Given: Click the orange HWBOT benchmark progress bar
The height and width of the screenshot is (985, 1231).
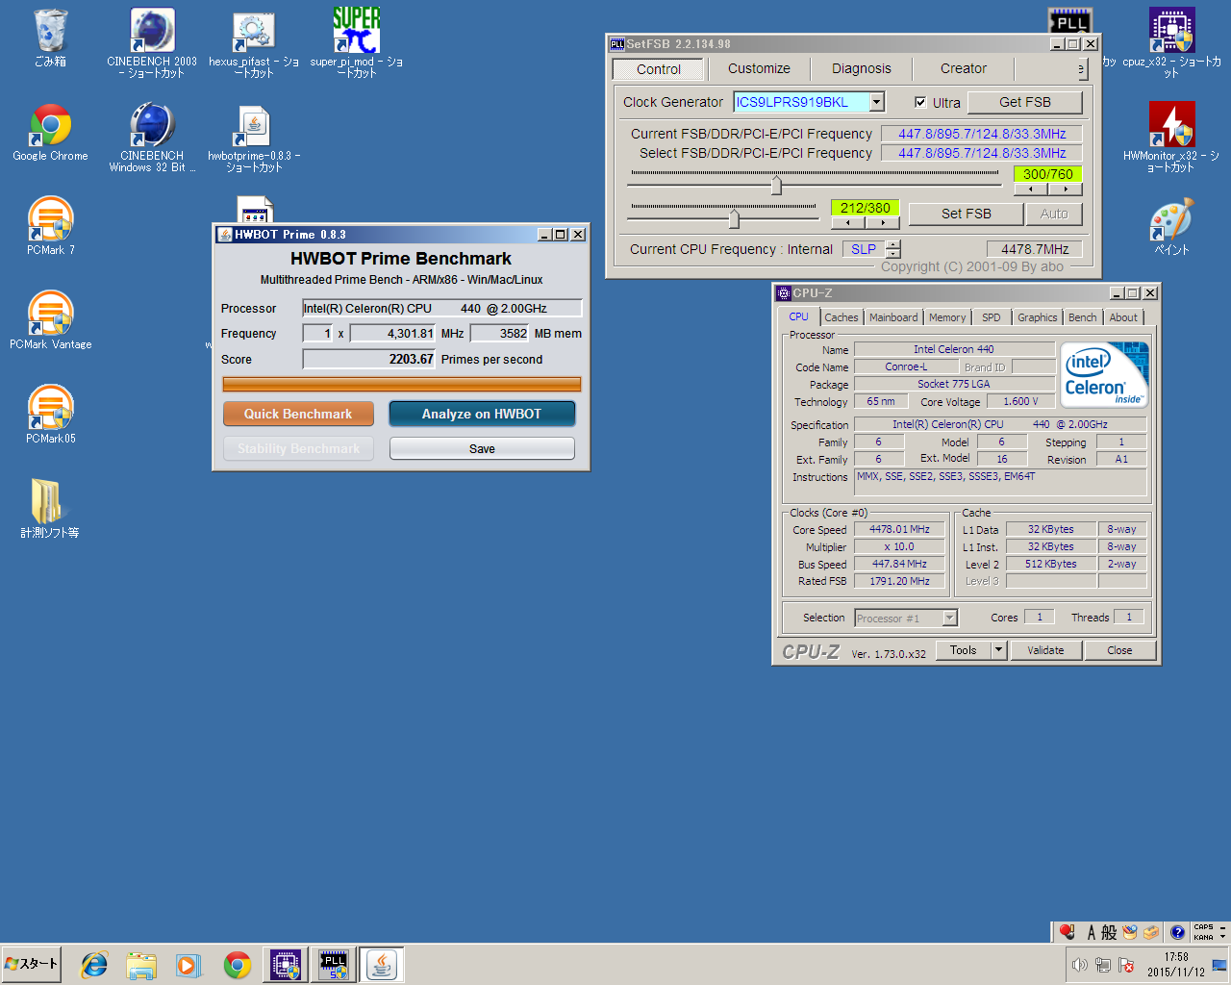Looking at the screenshot, I should coord(402,384).
